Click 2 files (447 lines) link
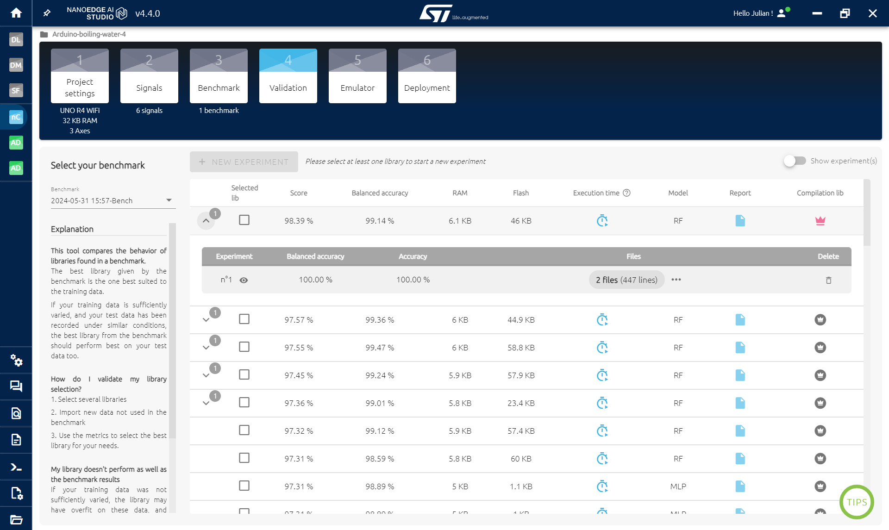Image resolution: width=889 pixels, height=530 pixels. (x=627, y=279)
